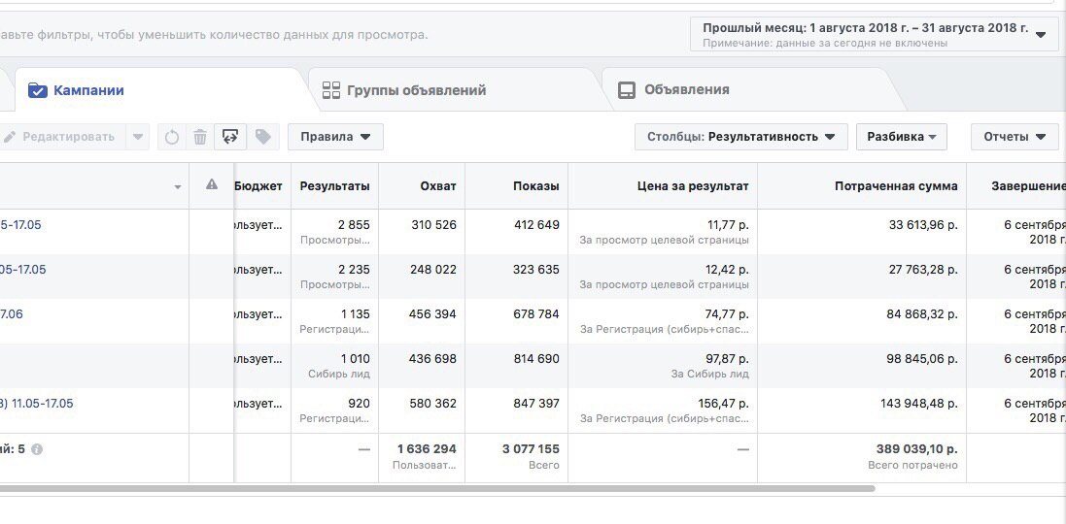
Task: Sort by the Потраченная сумма column header
Action: tap(896, 186)
